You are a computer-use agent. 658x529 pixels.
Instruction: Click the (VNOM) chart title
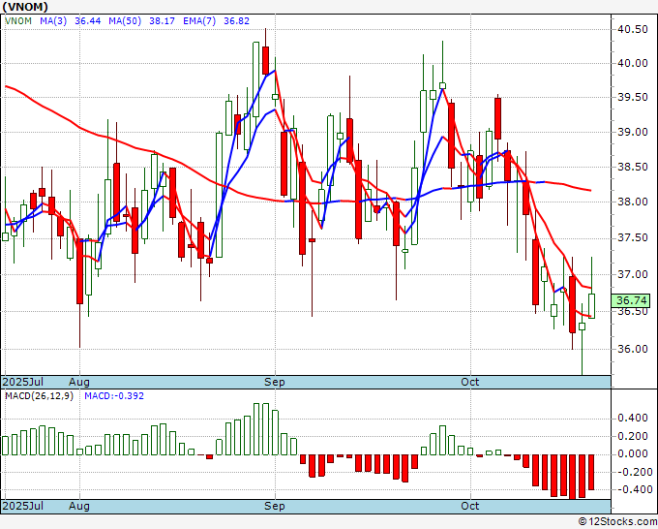[25, 7]
